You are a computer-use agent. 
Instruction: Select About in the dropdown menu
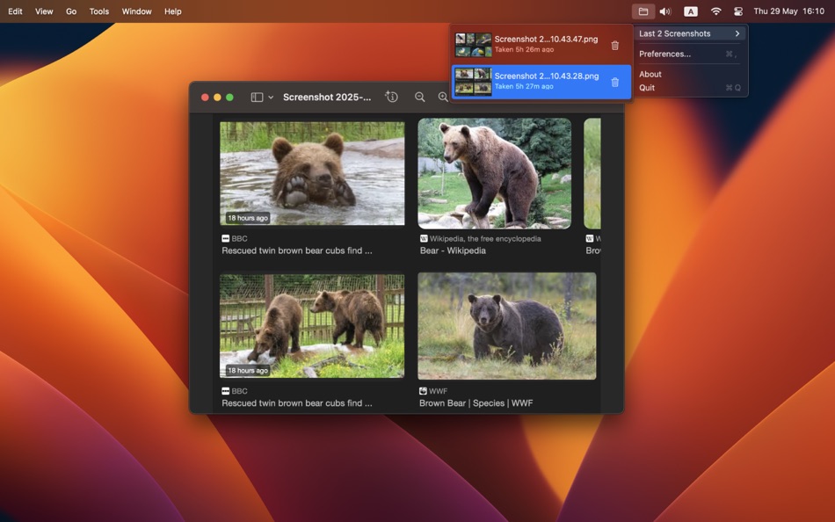[690, 74]
